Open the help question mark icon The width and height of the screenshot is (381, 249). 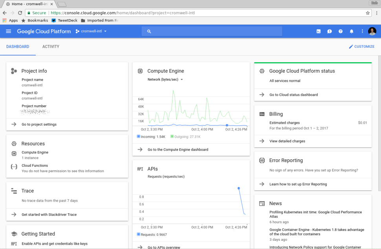pyautogui.click(x=341, y=31)
